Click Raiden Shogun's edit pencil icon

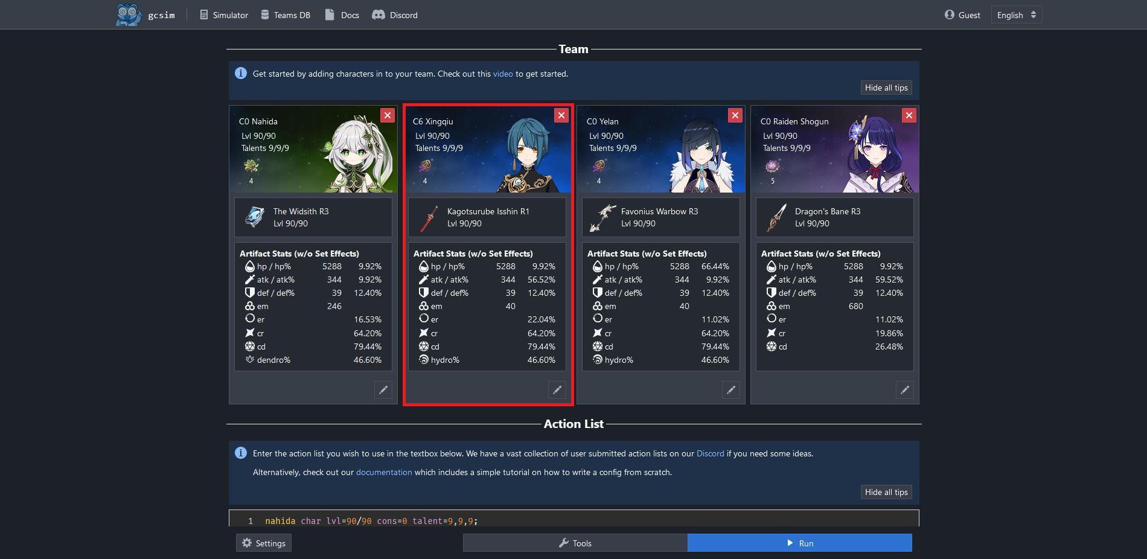coord(904,390)
